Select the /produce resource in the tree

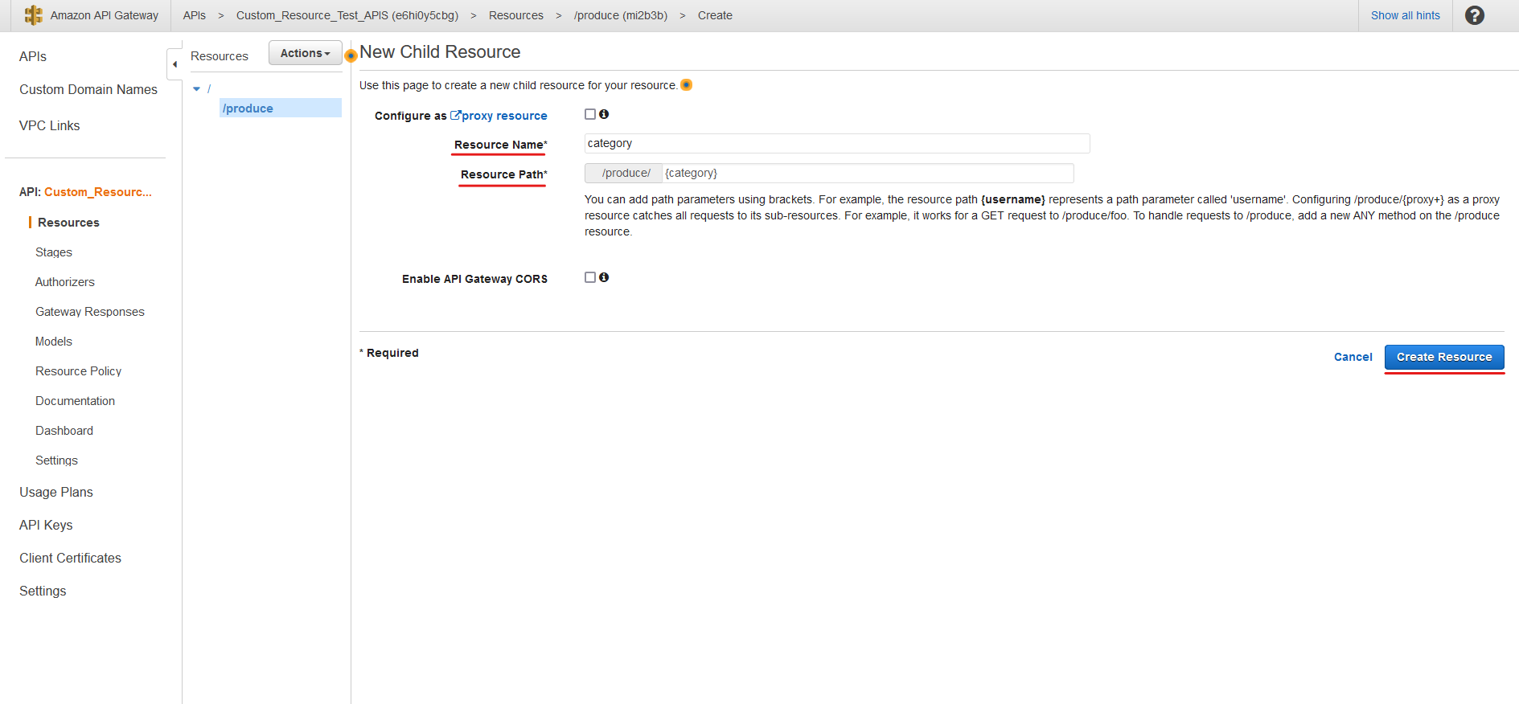(280, 108)
